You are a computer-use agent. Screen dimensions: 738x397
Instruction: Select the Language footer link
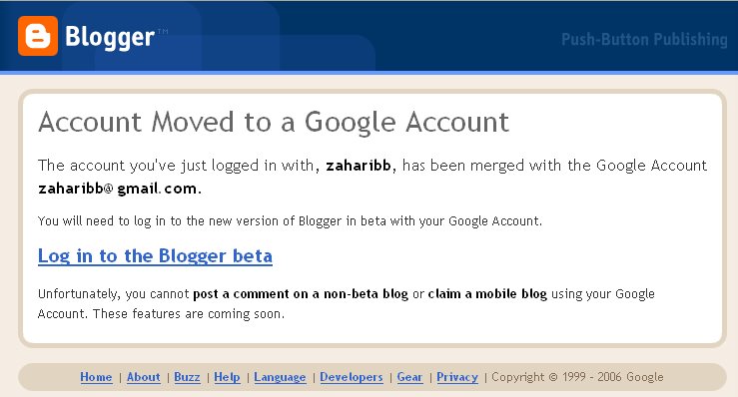click(280, 377)
